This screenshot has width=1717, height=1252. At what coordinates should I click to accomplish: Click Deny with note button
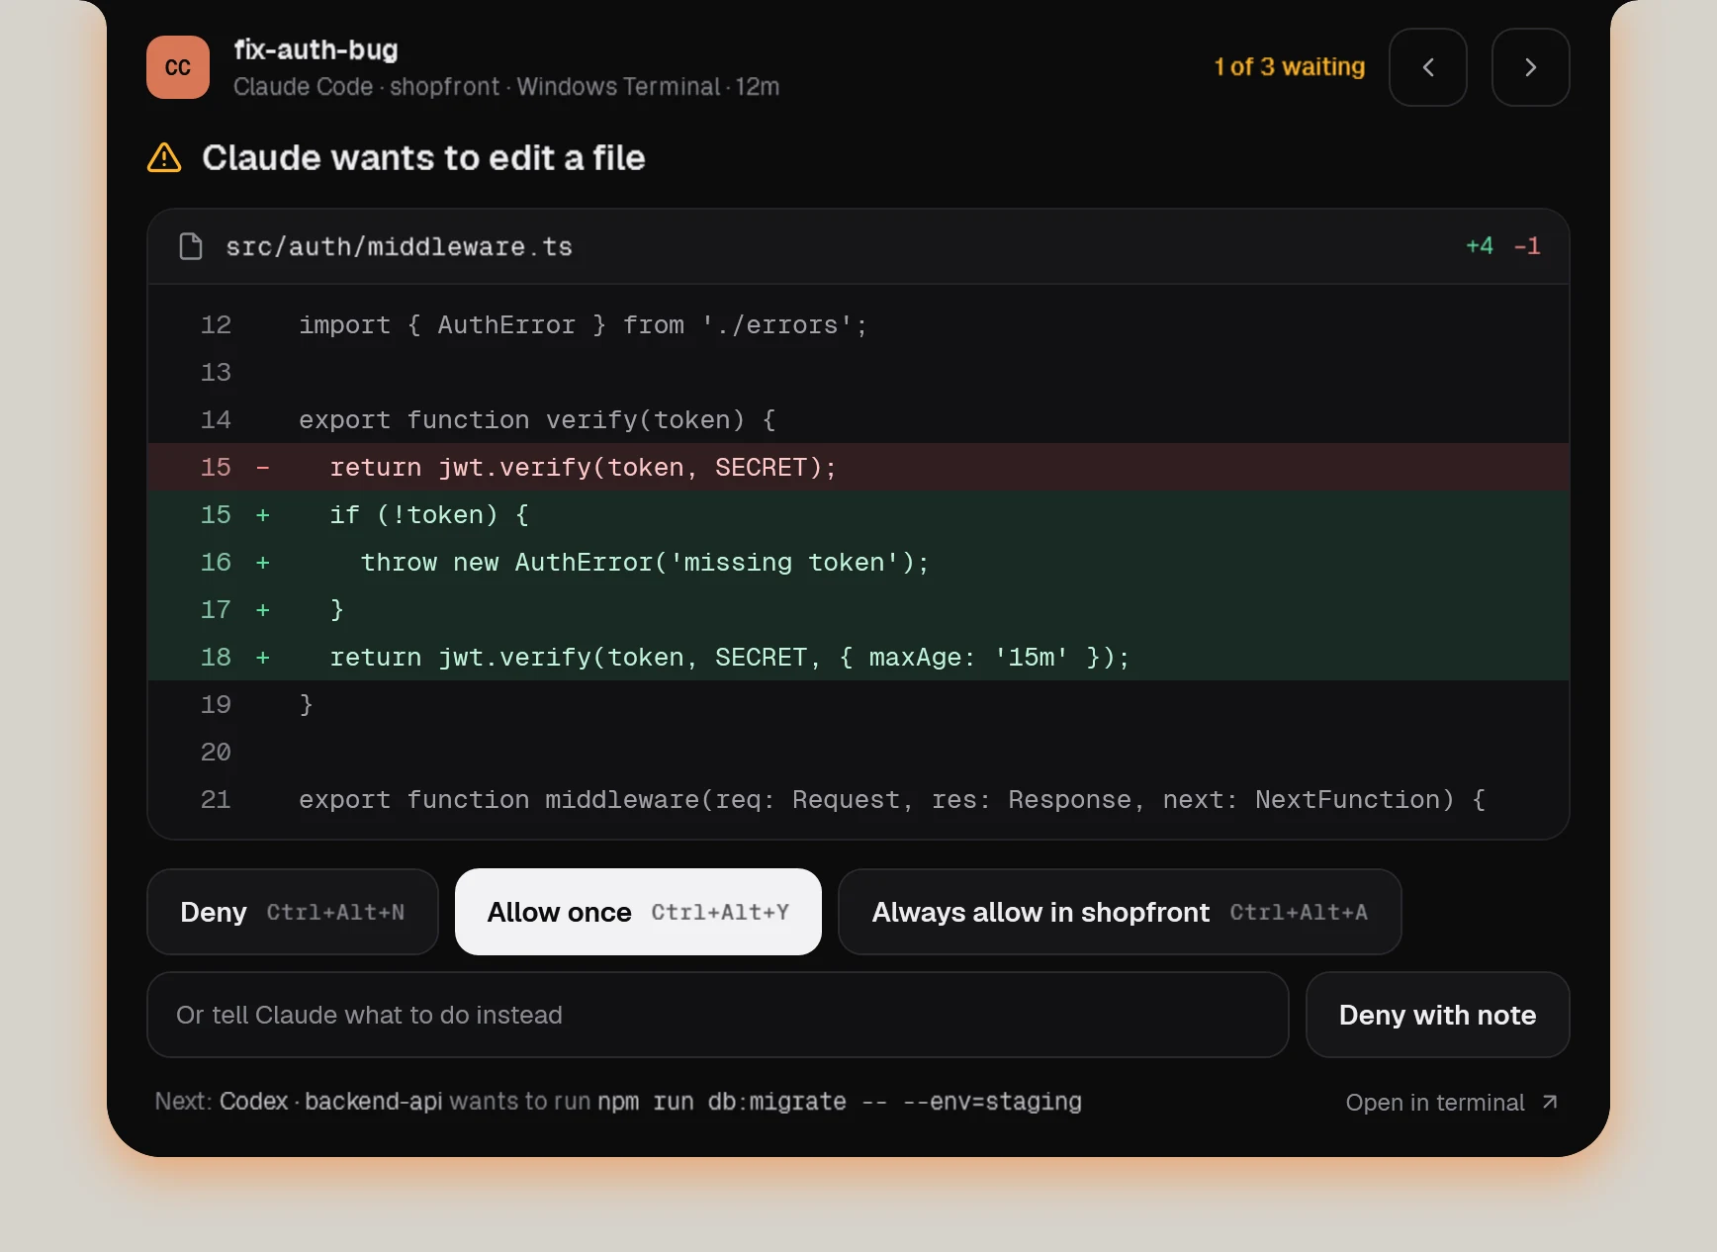click(1437, 1015)
